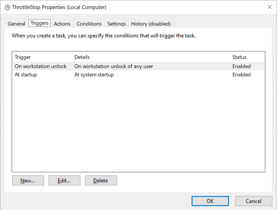Open the Actions tab
Viewport: 277px width, 210px height.
[x=62, y=24]
